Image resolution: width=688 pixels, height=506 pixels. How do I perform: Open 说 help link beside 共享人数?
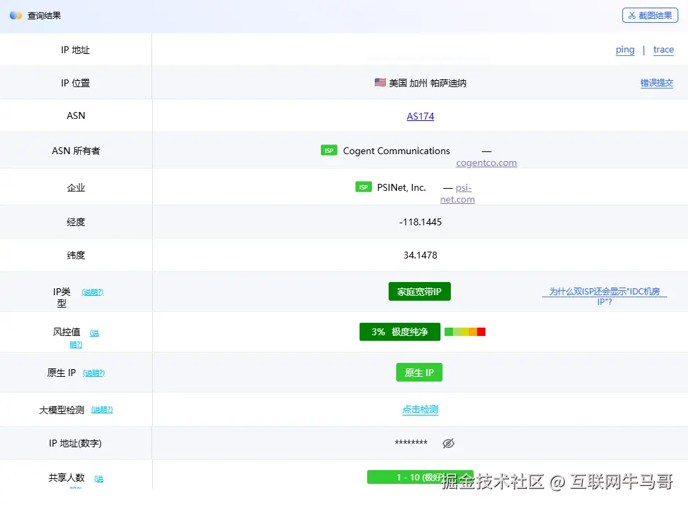[x=99, y=478]
